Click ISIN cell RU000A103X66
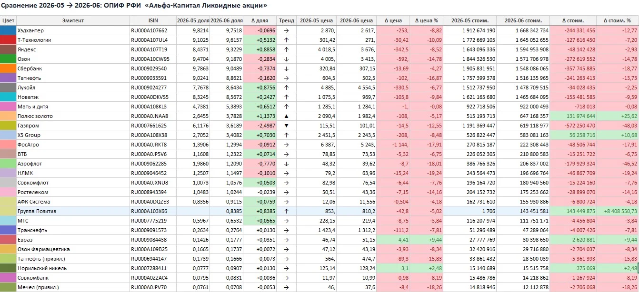The image size is (639, 292). [153, 211]
